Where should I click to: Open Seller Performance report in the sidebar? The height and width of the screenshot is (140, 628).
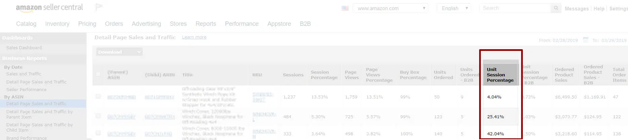click(27, 90)
